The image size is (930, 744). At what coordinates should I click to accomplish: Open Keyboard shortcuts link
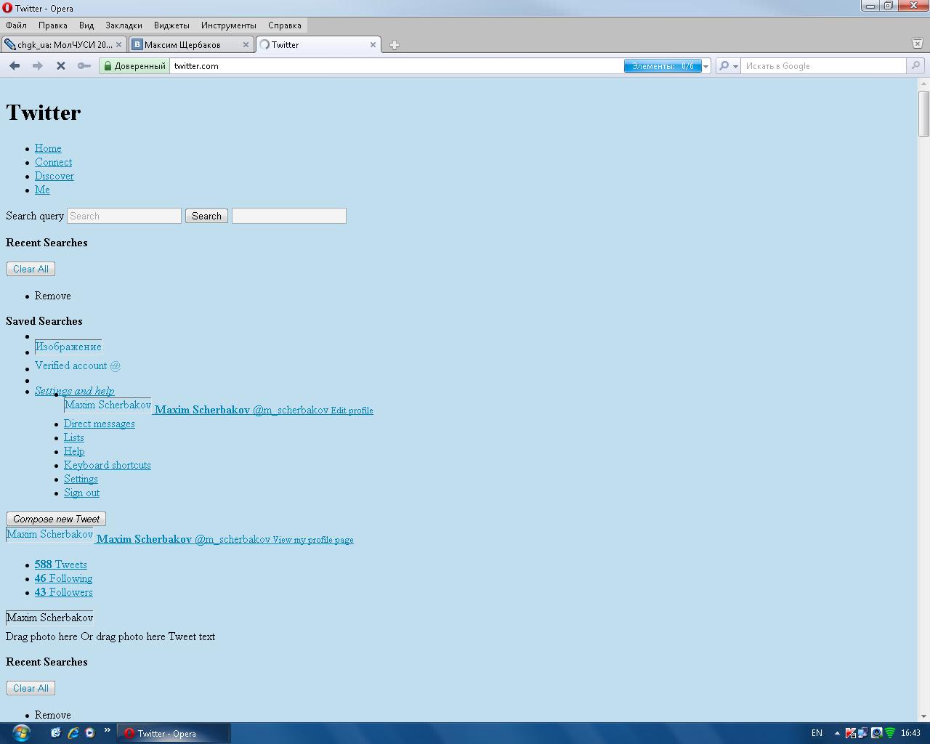108,465
